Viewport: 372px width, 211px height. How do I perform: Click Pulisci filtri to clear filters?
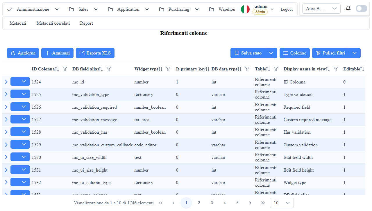330,53
